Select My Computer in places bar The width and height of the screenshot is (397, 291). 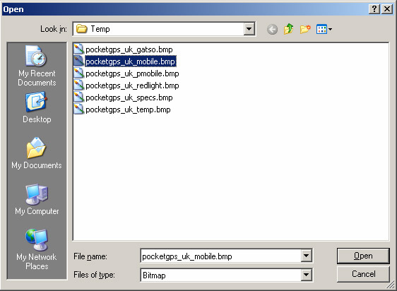pos(37,200)
